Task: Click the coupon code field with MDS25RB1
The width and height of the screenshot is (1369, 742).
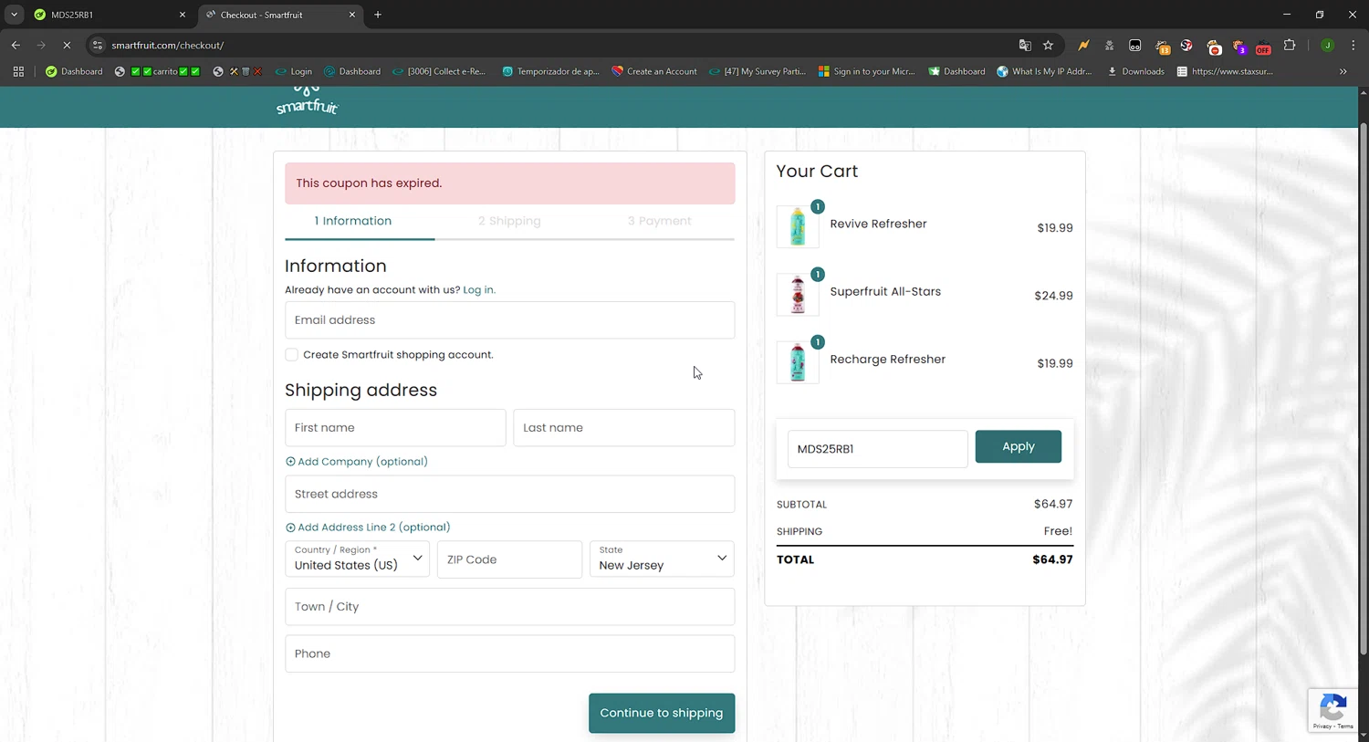Action: [x=877, y=449]
